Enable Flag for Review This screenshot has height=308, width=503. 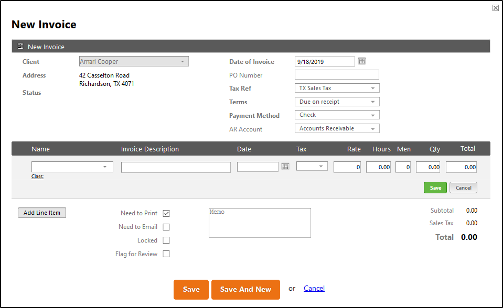tap(166, 254)
